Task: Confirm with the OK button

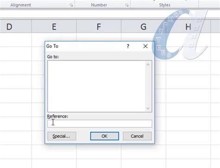Action: click(104, 136)
